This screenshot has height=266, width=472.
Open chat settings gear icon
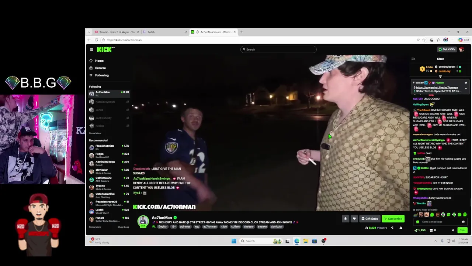click(453, 230)
